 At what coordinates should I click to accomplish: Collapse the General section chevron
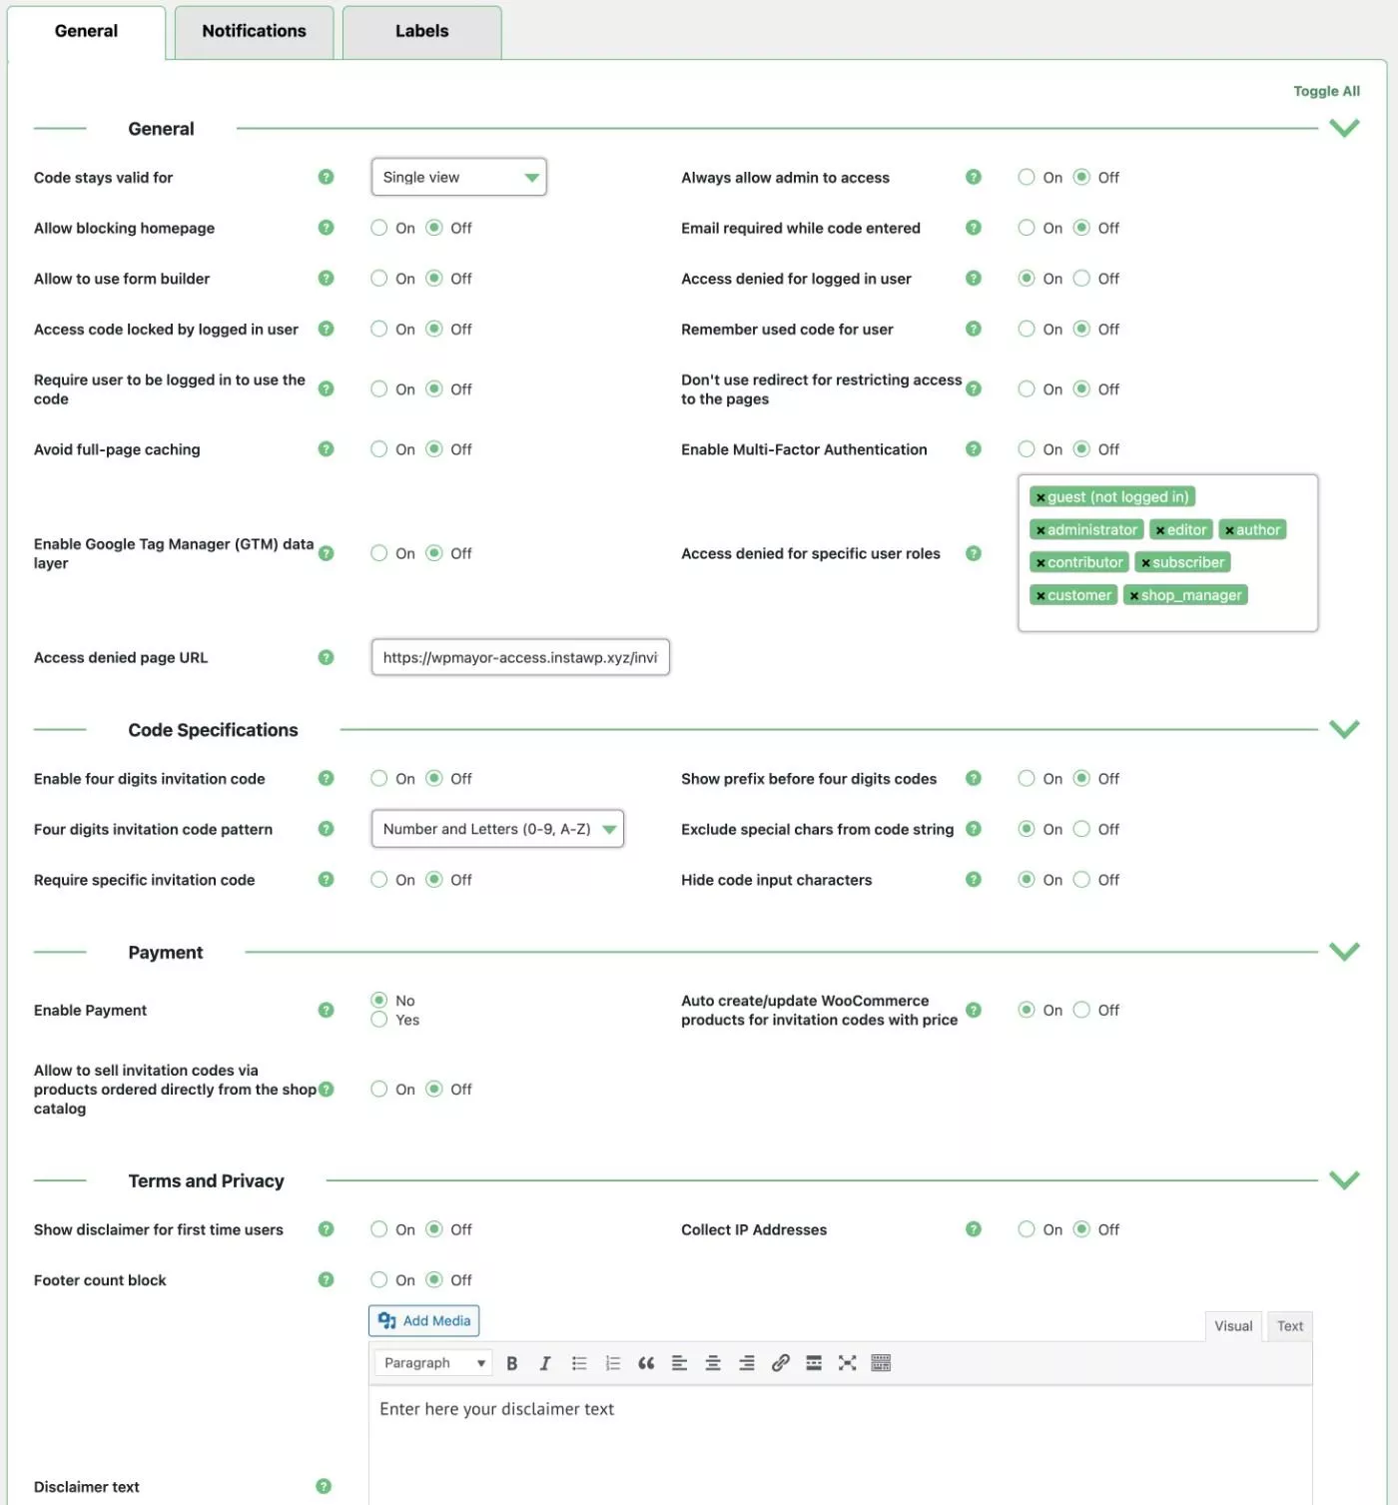[x=1344, y=128]
